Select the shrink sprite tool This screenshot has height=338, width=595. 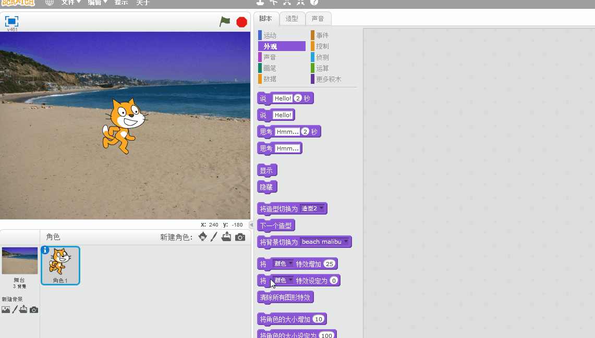click(x=300, y=2)
